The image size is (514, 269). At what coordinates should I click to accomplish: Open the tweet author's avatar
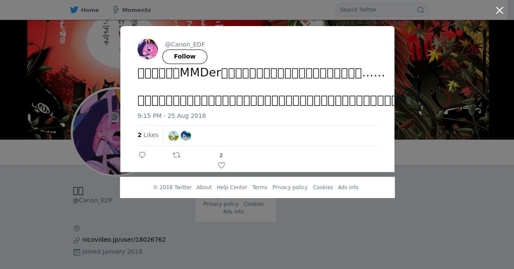[x=148, y=49]
